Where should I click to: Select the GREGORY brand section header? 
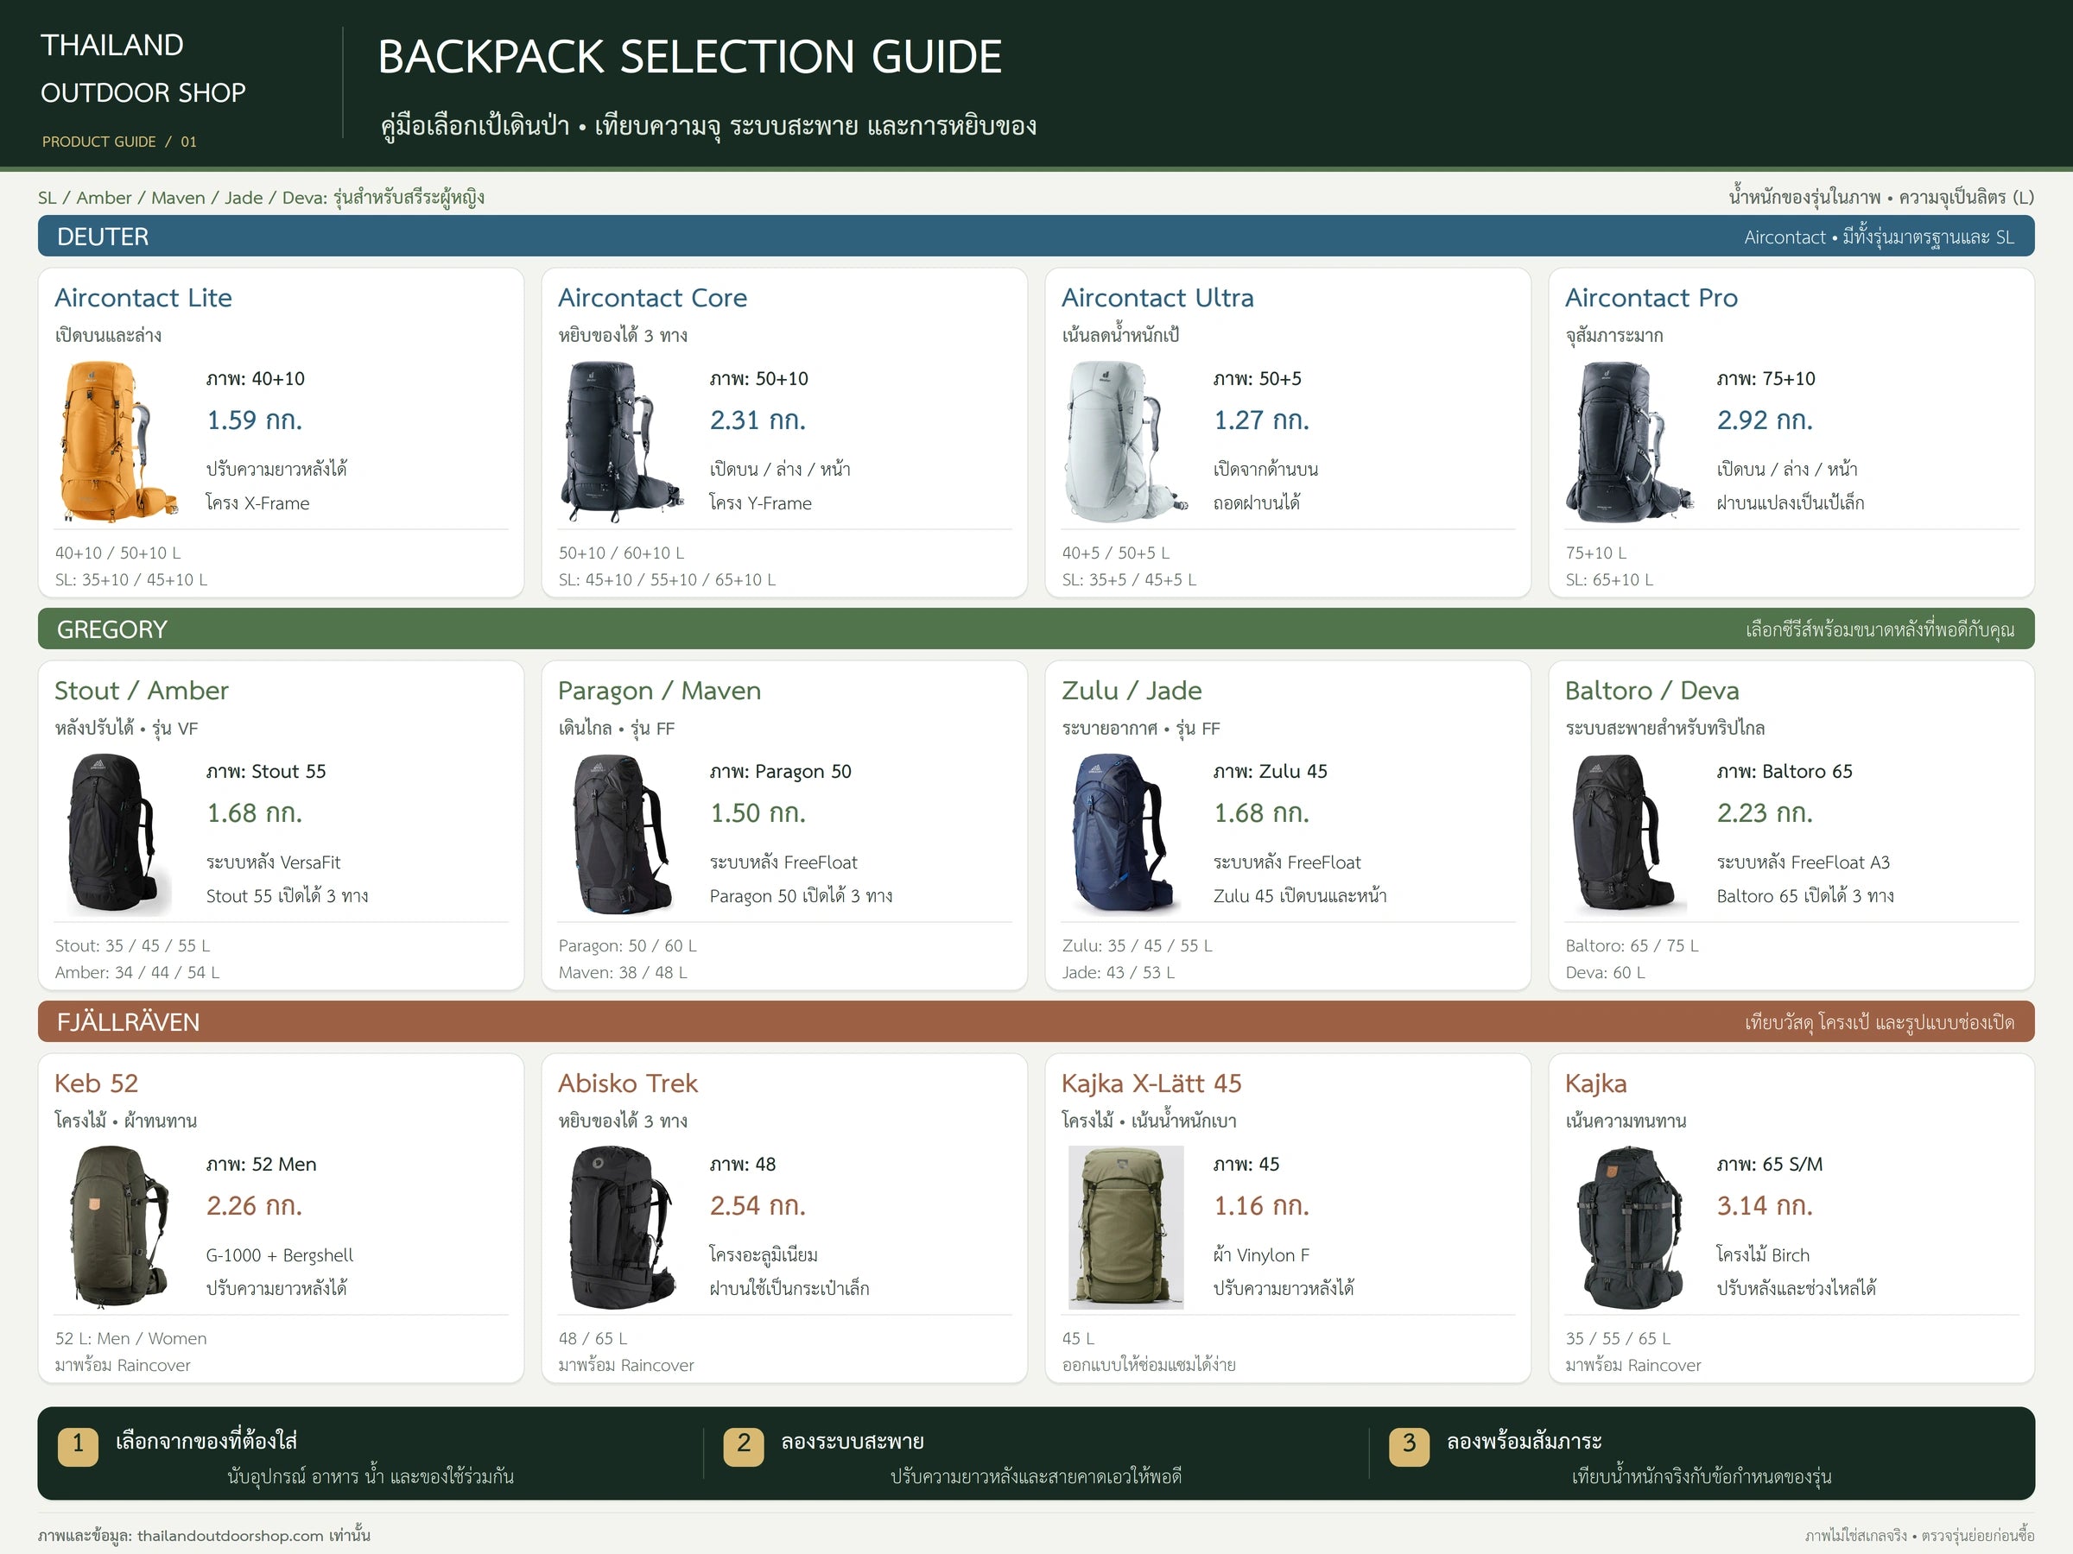click(x=1036, y=629)
